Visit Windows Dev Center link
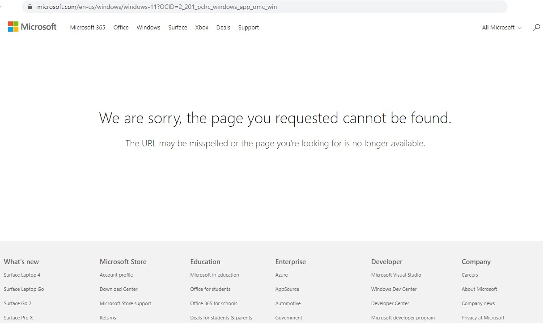The width and height of the screenshot is (543, 323). pos(394,289)
